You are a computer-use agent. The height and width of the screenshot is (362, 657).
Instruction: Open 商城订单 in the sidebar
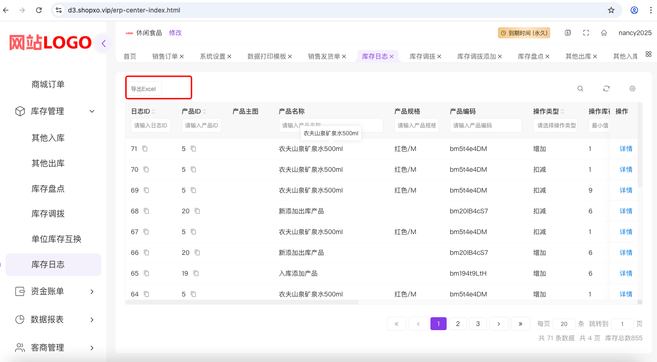48,84
